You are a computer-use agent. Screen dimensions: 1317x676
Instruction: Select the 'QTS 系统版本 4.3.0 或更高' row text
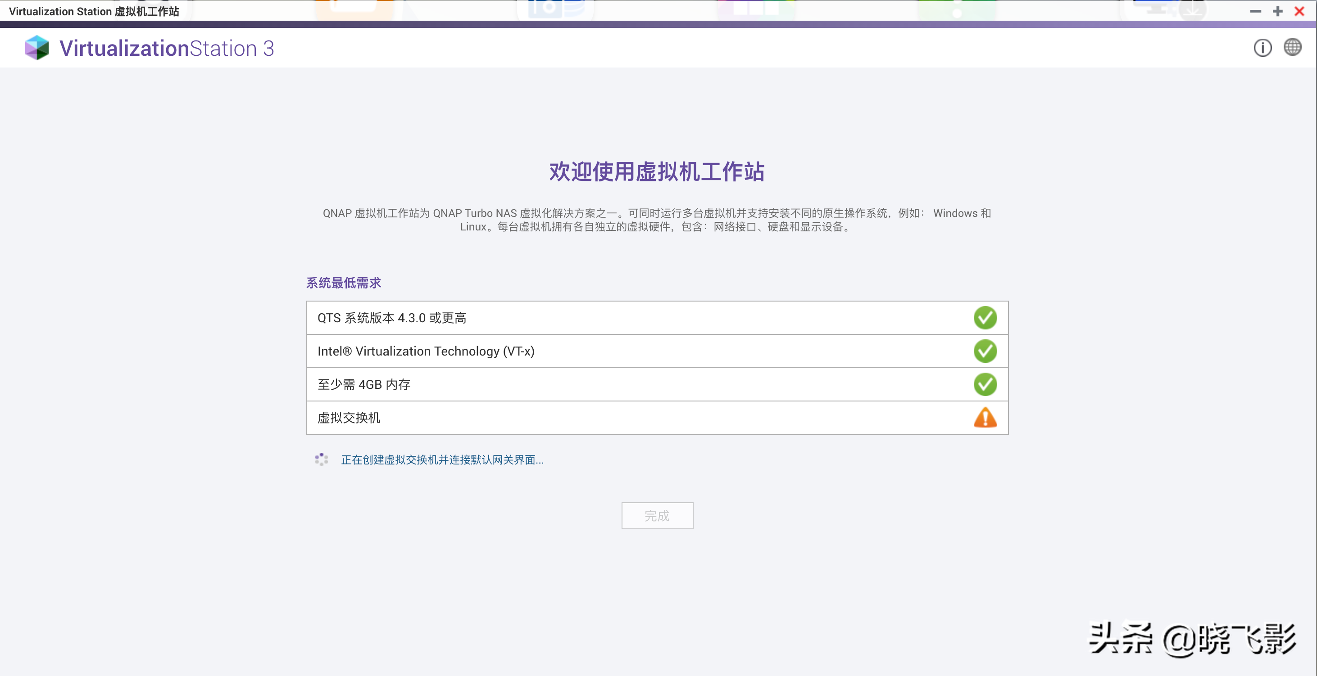391,318
